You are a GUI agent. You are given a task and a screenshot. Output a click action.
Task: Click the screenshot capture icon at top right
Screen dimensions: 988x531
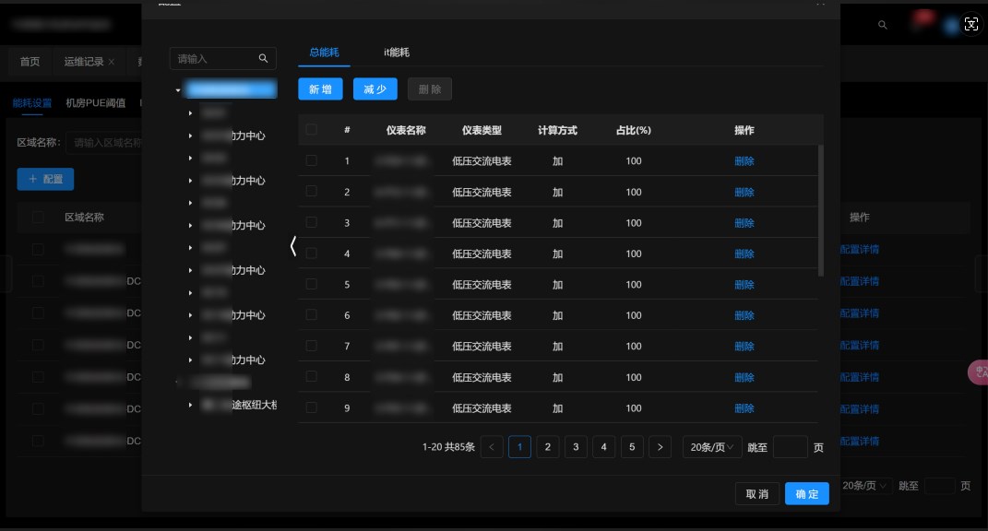coord(970,25)
